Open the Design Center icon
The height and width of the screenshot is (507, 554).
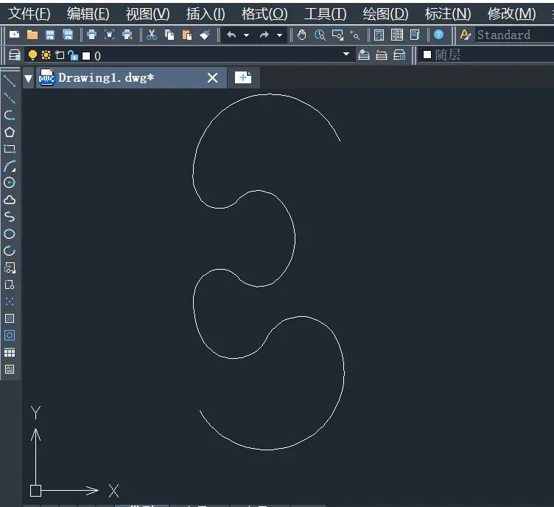[x=397, y=35]
